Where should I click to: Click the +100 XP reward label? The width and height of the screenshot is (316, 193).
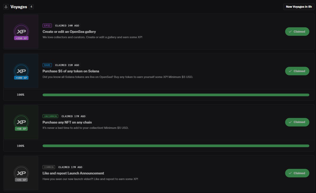(x=21, y=78)
